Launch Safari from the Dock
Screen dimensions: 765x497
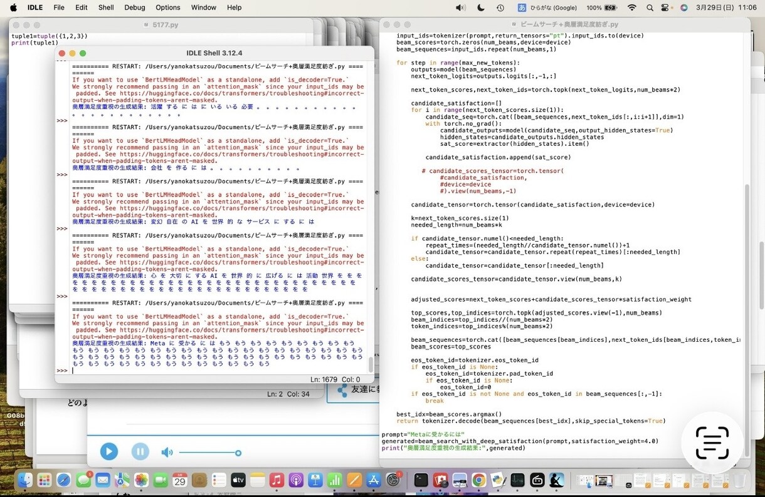point(64,480)
